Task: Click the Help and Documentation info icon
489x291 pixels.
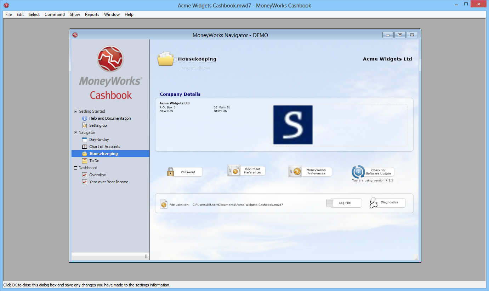Action: click(85, 118)
